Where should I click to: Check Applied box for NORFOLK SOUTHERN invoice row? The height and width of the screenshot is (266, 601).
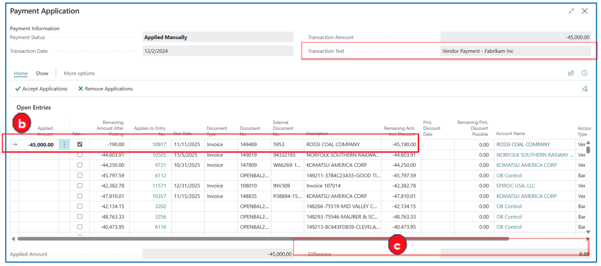pos(80,155)
